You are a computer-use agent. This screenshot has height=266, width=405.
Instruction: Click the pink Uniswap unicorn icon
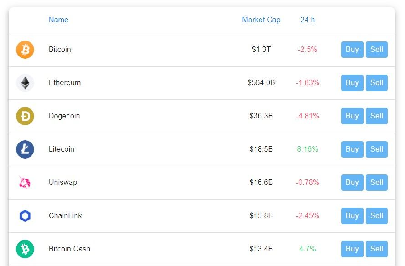pos(25,183)
